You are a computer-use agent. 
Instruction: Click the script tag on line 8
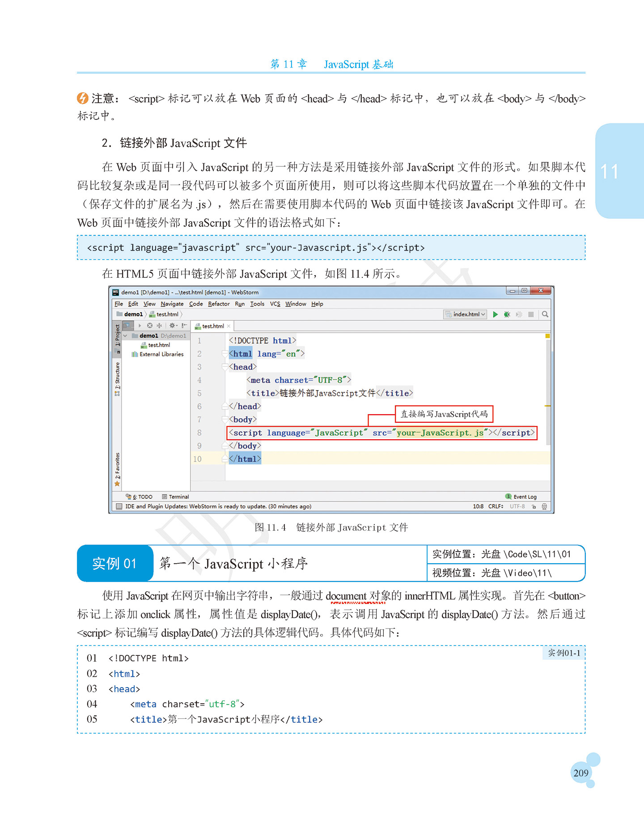coord(381,433)
